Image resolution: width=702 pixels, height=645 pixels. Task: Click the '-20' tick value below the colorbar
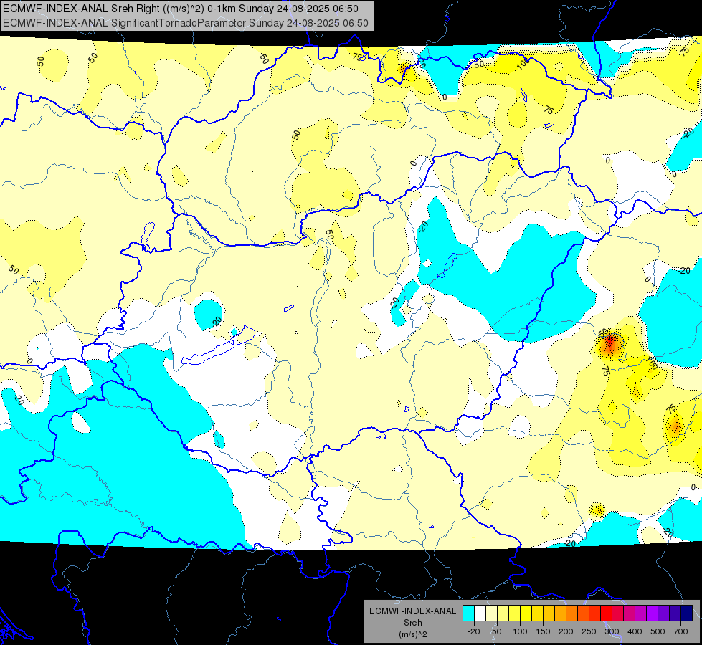tap(474, 631)
